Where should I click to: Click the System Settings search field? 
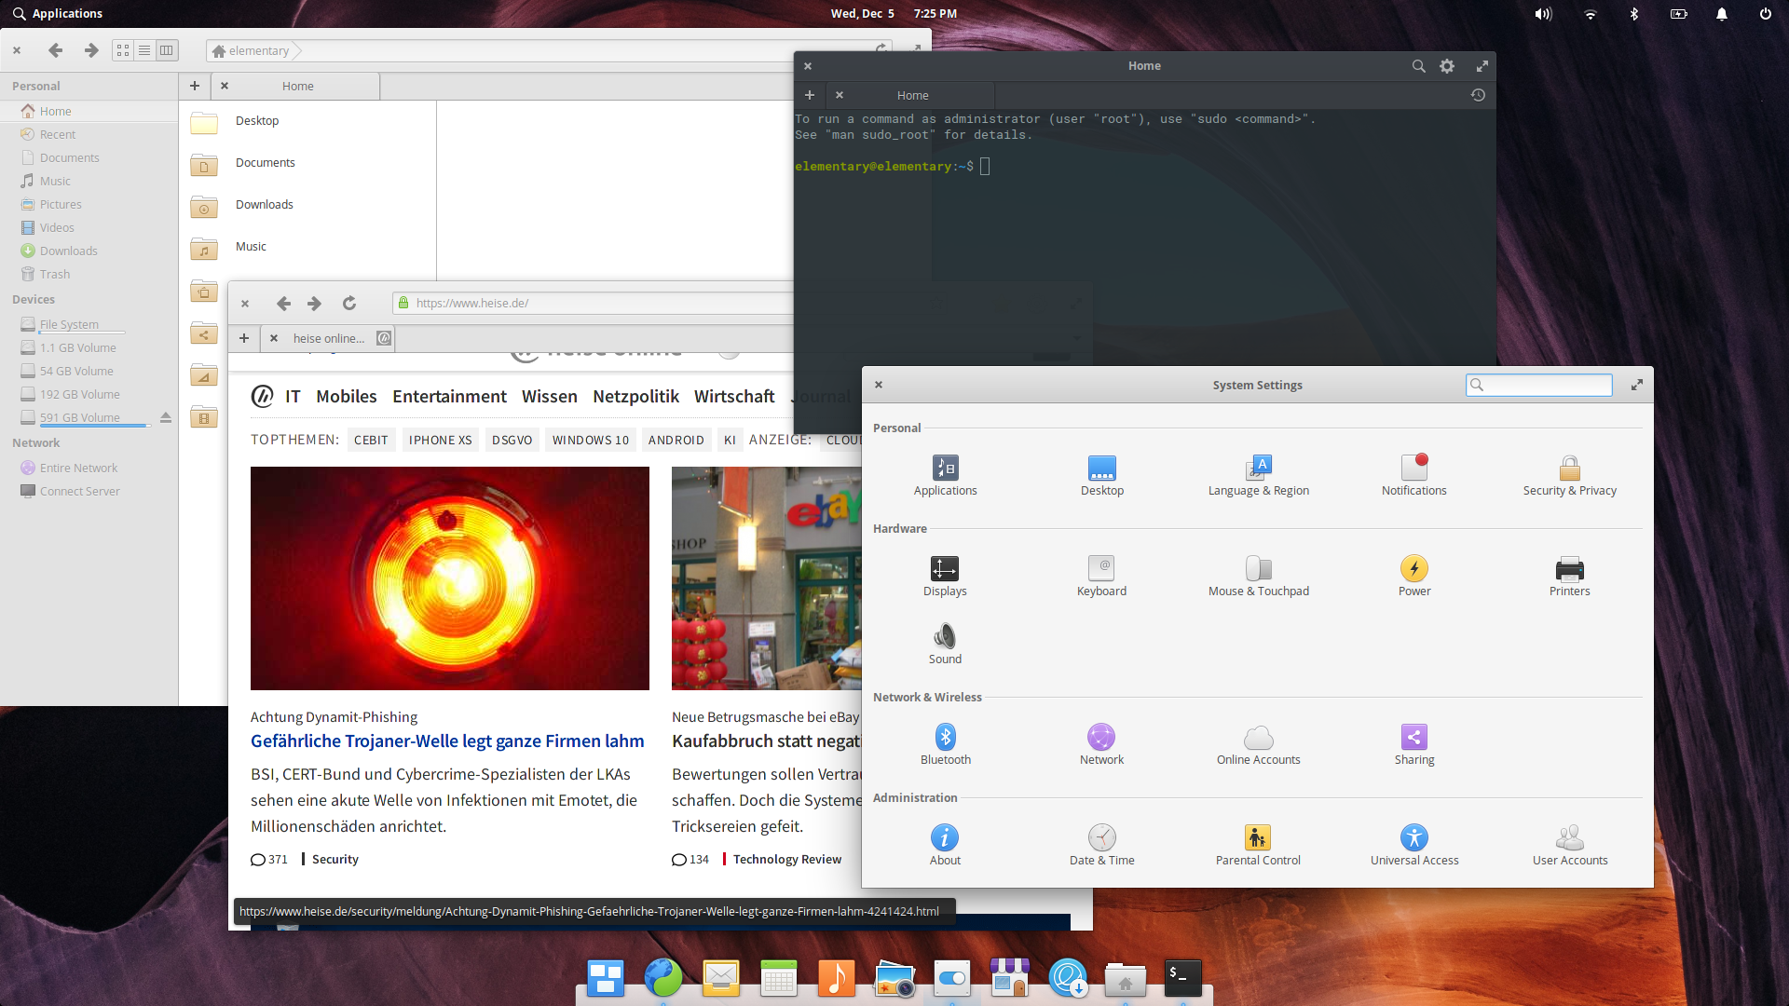click(1538, 385)
